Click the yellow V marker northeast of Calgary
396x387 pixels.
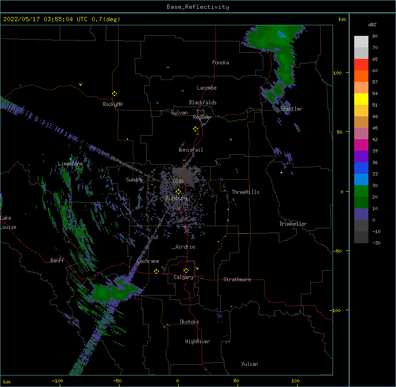(x=197, y=268)
